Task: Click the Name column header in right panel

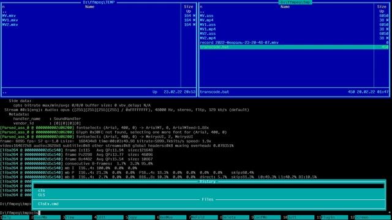Action: [285, 7]
